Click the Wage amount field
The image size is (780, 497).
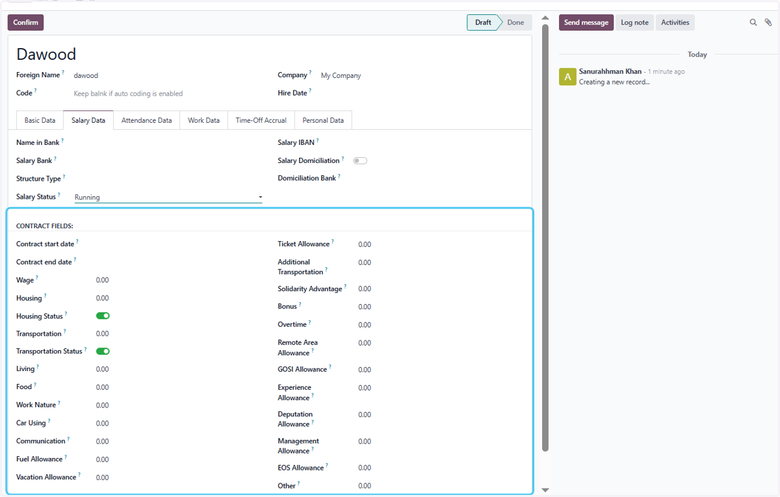pos(179,280)
